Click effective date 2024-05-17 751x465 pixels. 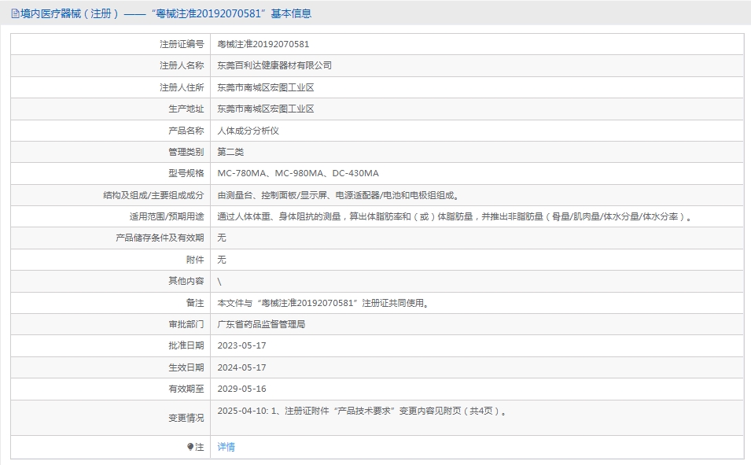[x=242, y=367]
